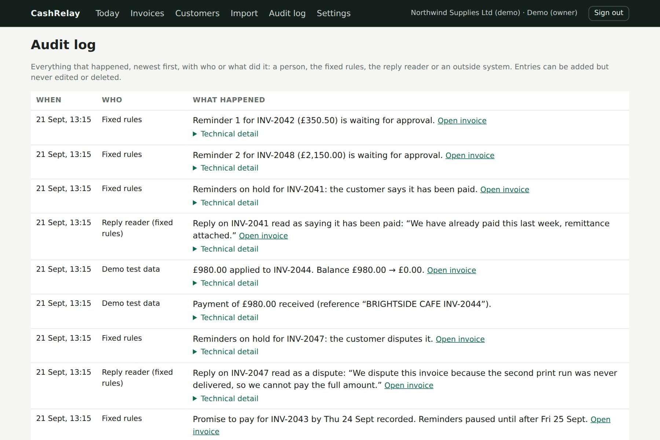This screenshot has width=660, height=440.
Task: Open invoice for INV-2041 reply read entry
Action: coord(263,236)
